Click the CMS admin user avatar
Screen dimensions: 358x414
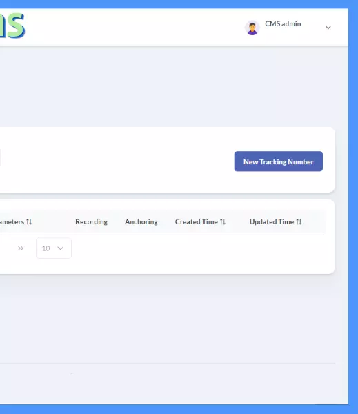252,28
